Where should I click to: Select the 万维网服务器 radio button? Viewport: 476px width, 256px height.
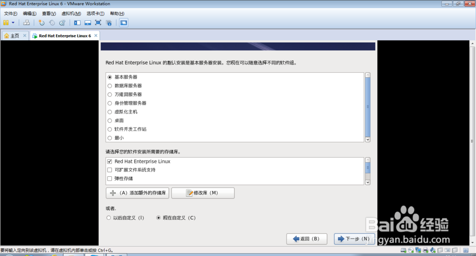pos(109,95)
